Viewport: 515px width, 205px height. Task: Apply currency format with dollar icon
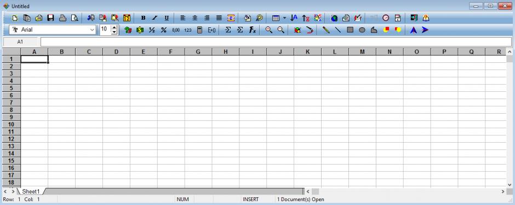[x=140, y=30]
